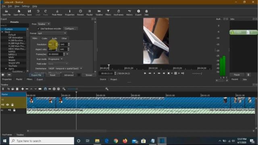Screen dimensions: 258x145
Task: Open the Settings menu
Action: [x=26, y=6]
